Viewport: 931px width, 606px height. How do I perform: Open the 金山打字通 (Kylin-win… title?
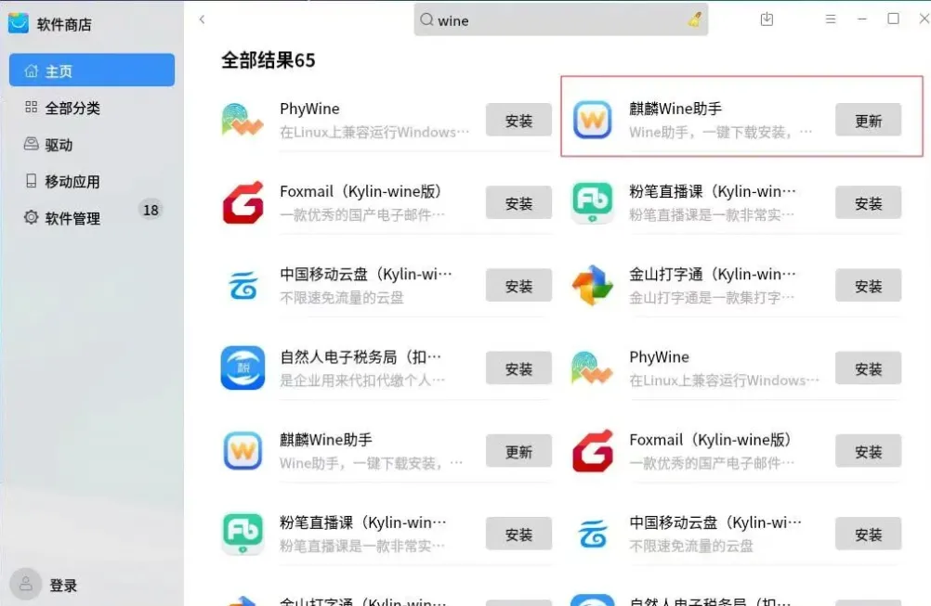tap(713, 274)
